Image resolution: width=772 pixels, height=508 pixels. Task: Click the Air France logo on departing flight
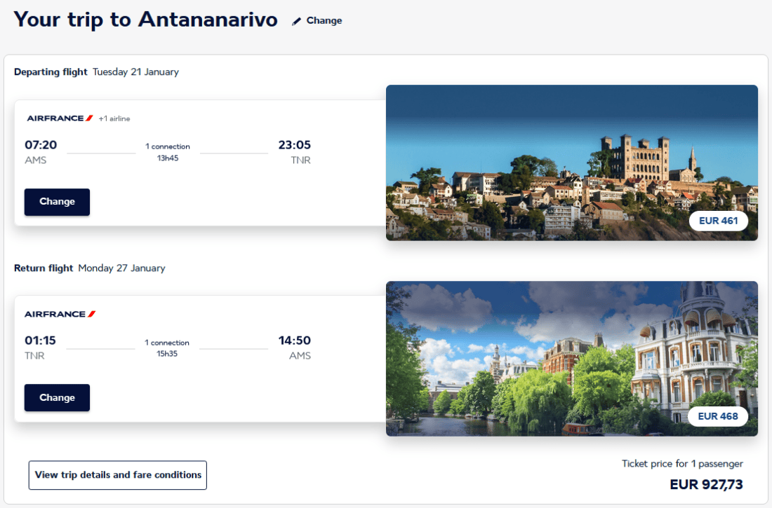(60, 118)
